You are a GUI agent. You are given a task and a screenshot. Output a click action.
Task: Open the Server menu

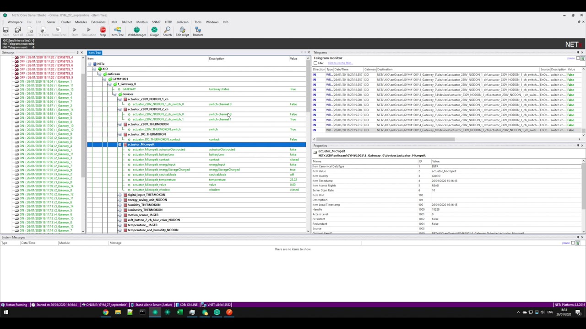pyautogui.click(x=51, y=22)
